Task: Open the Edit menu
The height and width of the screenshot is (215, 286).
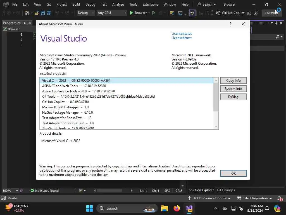Action: pyautogui.click(x=25, y=4)
